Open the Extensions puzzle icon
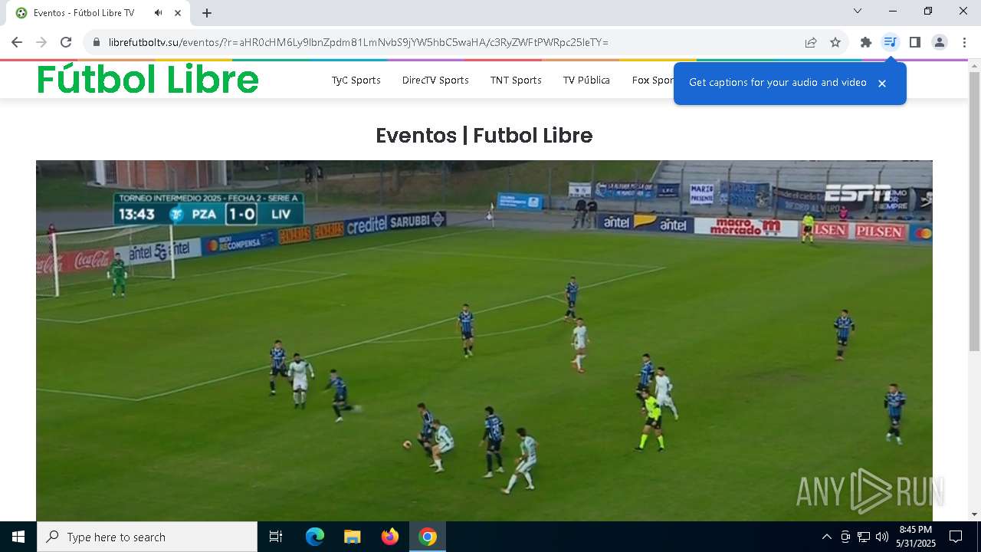The height and width of the screenshot is (552, 981). pos(866,42)
